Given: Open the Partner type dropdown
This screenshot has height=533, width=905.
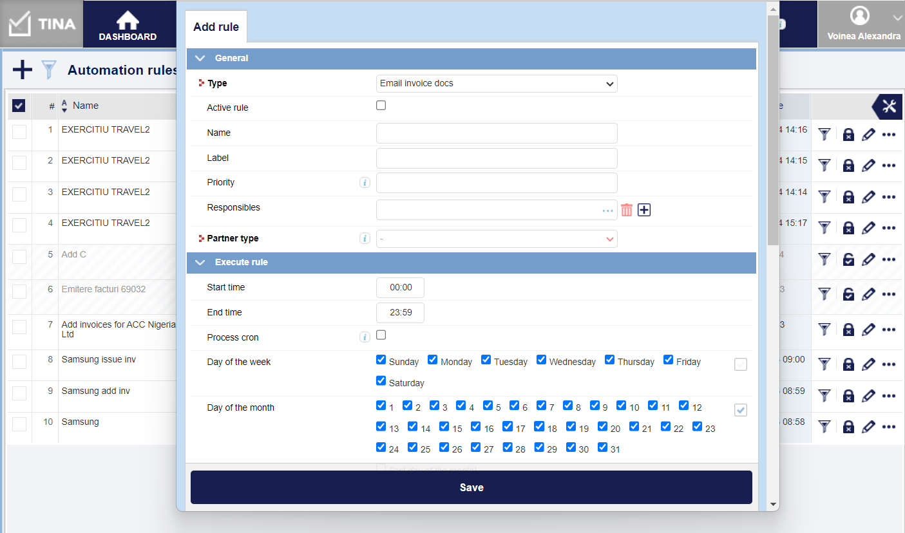Looking at the screenshot, I should pos(496,239).
